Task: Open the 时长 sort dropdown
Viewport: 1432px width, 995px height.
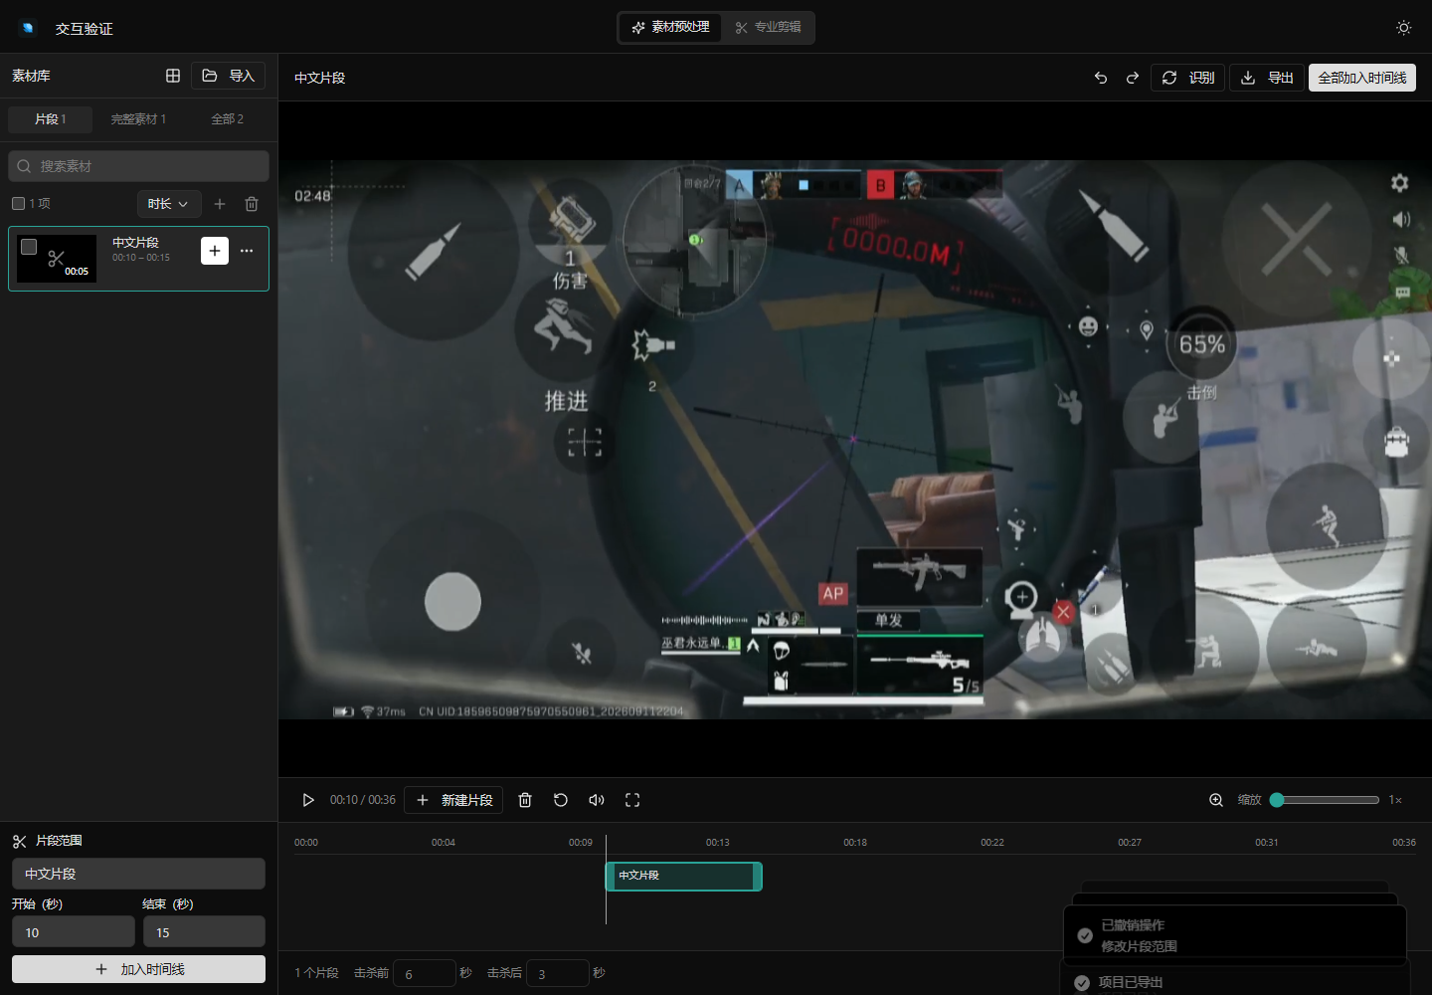Action: [169, 204]
